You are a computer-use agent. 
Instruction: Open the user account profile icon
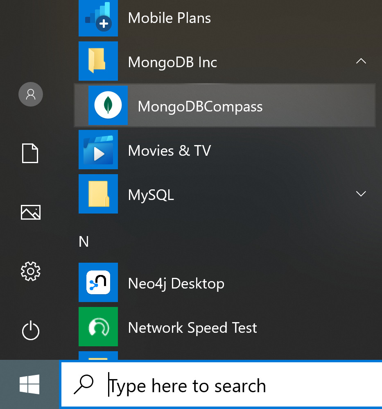(x=31, y=94)
